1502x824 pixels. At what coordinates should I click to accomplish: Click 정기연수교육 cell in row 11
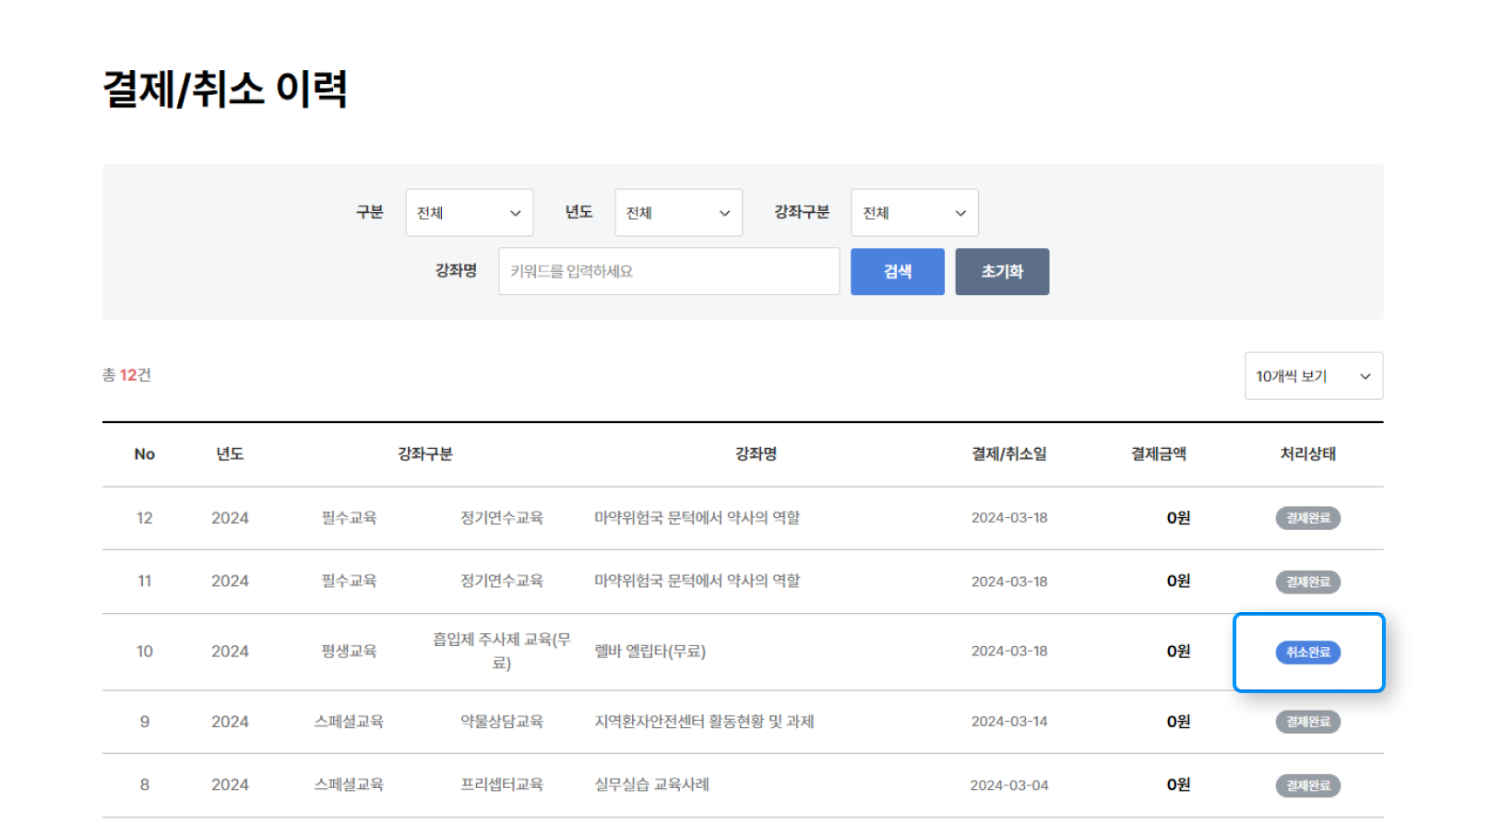tap(502, 581)
